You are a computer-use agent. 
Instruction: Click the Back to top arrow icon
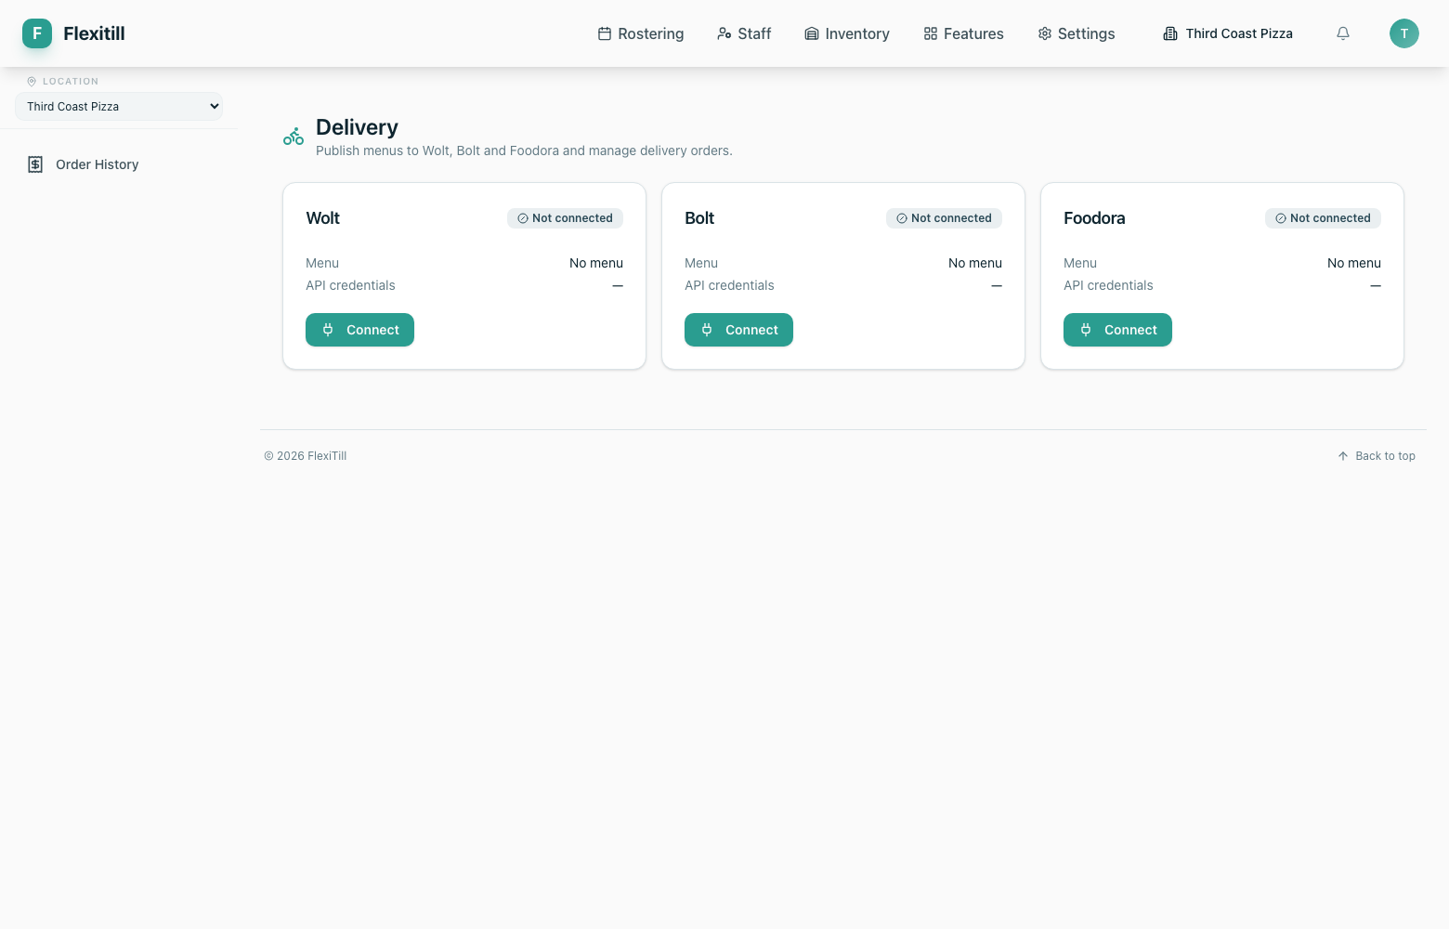point(1343,456)
